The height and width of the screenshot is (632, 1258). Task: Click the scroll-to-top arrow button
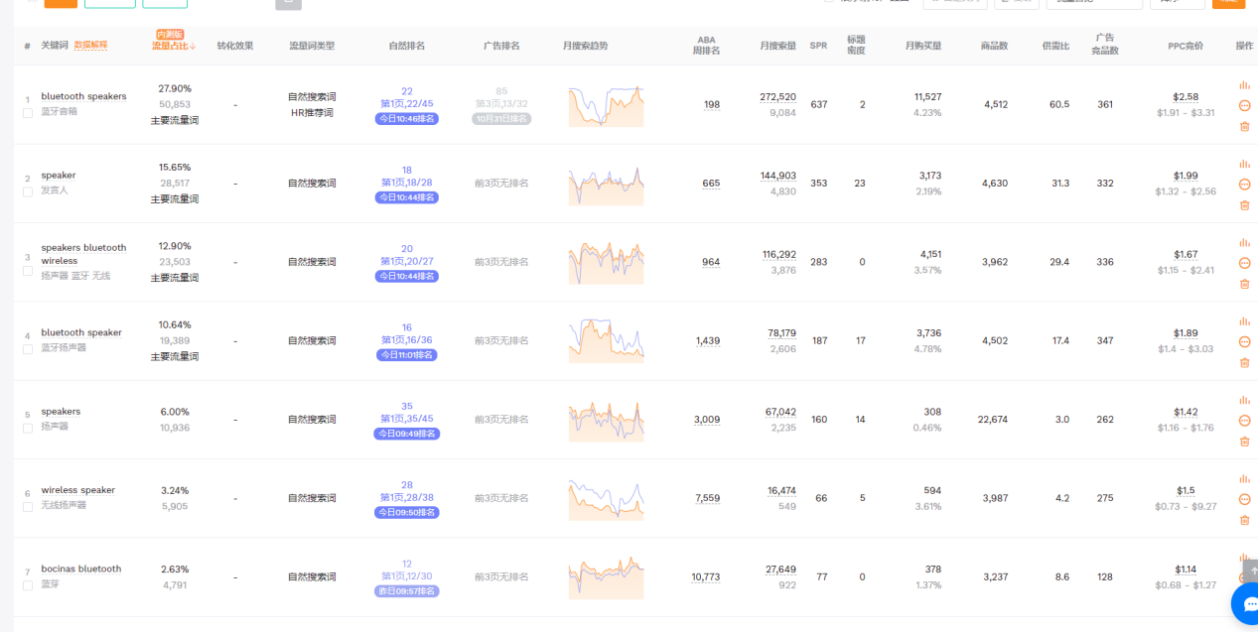[1251, 573]
